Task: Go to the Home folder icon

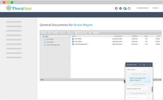Action: pyautogui.click(x=54, y=33)
